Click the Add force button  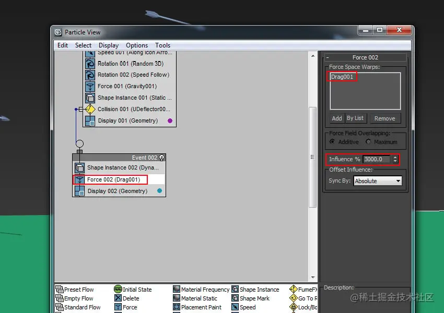pyautogui.click(x=337, y=118)
